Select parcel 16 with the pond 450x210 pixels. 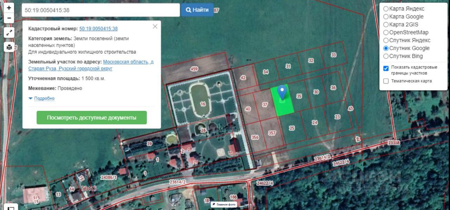[203, 104]
